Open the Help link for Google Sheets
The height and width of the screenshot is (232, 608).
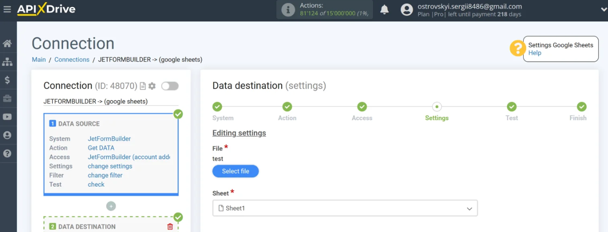click(535, 53)
